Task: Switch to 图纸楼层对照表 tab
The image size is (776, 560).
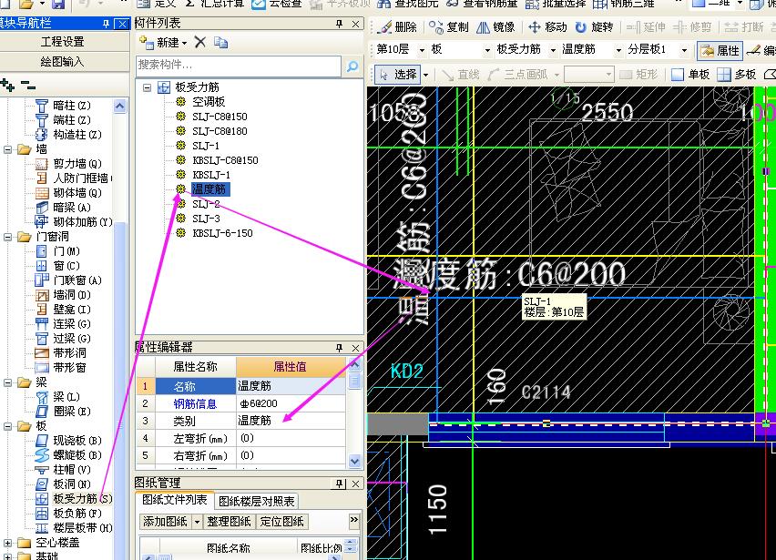Action: coord(256,501)
